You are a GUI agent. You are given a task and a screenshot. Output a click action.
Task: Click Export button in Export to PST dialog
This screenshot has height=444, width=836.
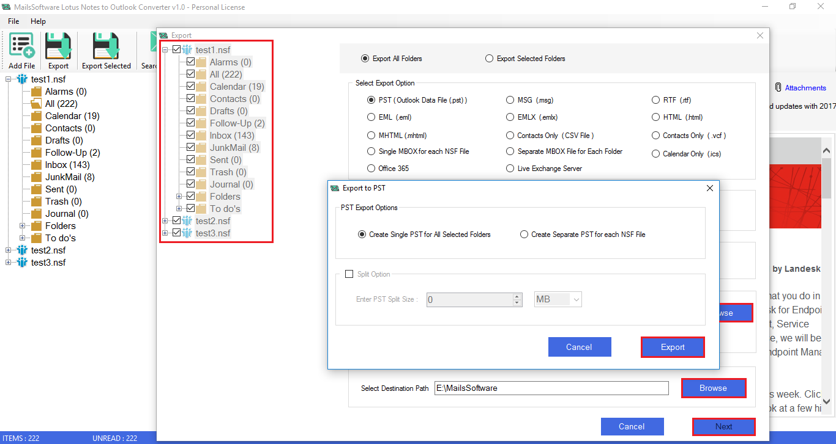(673, 347)
